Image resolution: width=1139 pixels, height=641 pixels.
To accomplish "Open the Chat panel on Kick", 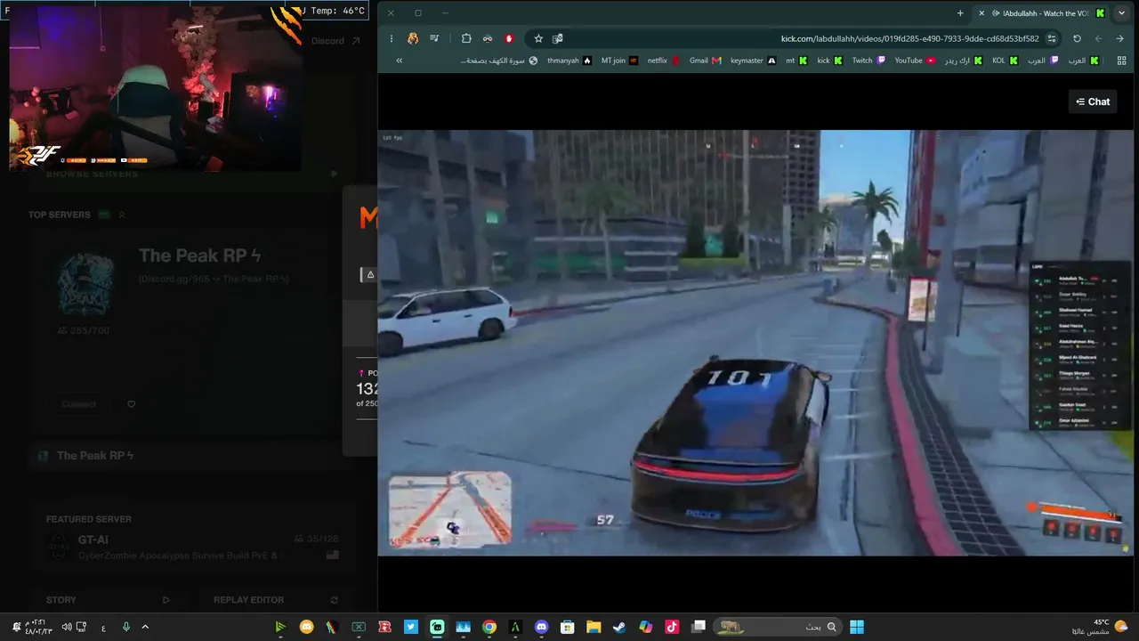I will coord(1093,101).
